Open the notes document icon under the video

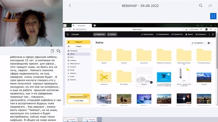tap(52, 51)
